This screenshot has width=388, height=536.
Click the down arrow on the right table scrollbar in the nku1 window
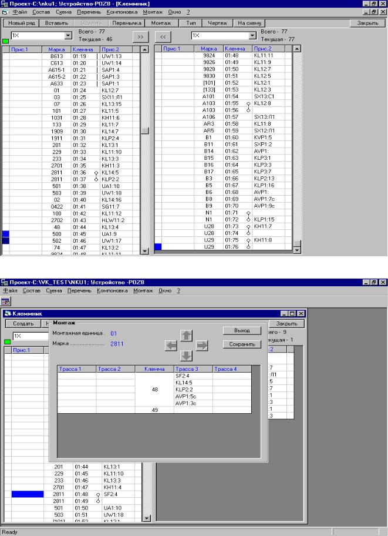pyautogui.click(x=297, y=250)
